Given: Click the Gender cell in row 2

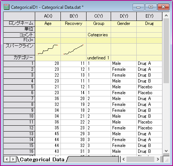Looking at the screenshot, I should pyautogui.click(x=124, y=70).
